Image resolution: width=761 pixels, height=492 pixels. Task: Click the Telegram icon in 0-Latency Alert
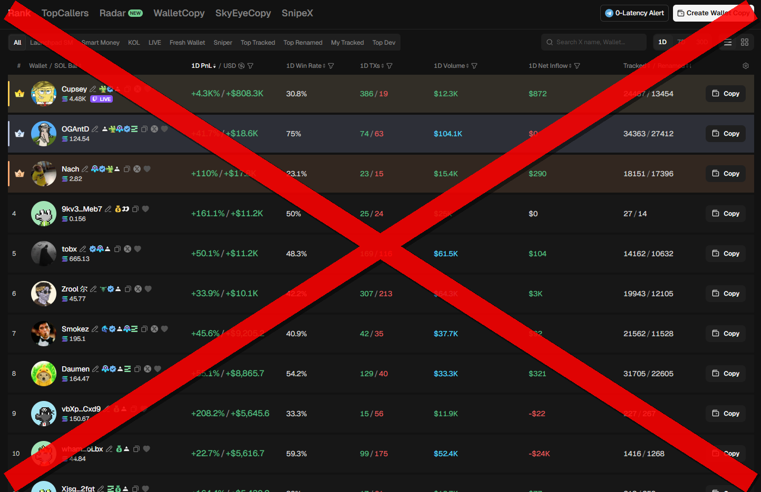point(609,13)
